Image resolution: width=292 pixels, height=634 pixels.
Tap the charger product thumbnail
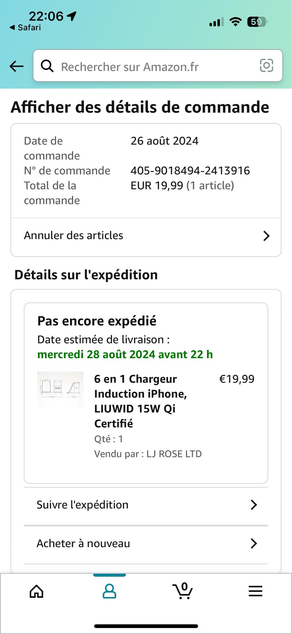[x=60, y=389]
